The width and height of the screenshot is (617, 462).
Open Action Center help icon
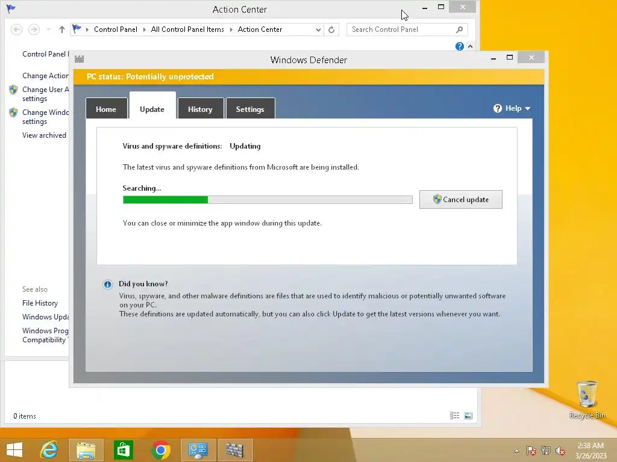459,46
